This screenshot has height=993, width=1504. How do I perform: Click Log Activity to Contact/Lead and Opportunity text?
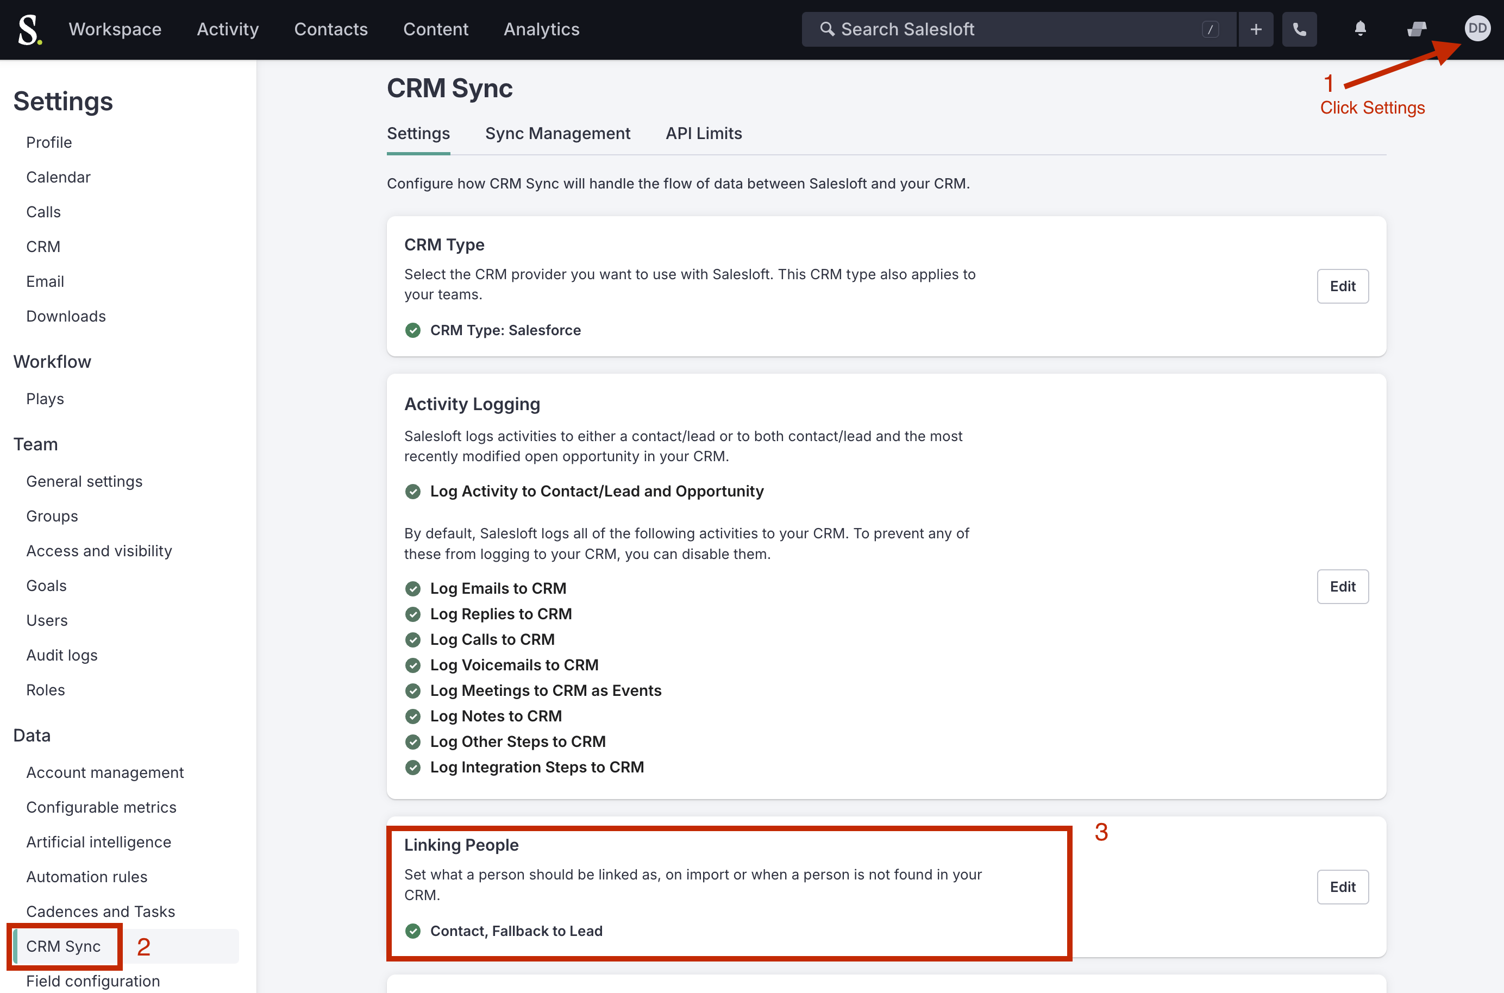pyautogui.click(x=597, y=492)
